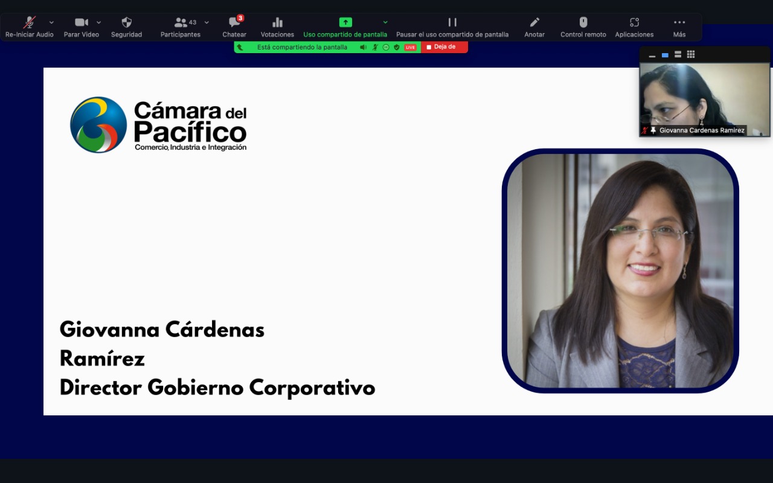Click the chat notification badge showing 3

(x=240, y=18)
